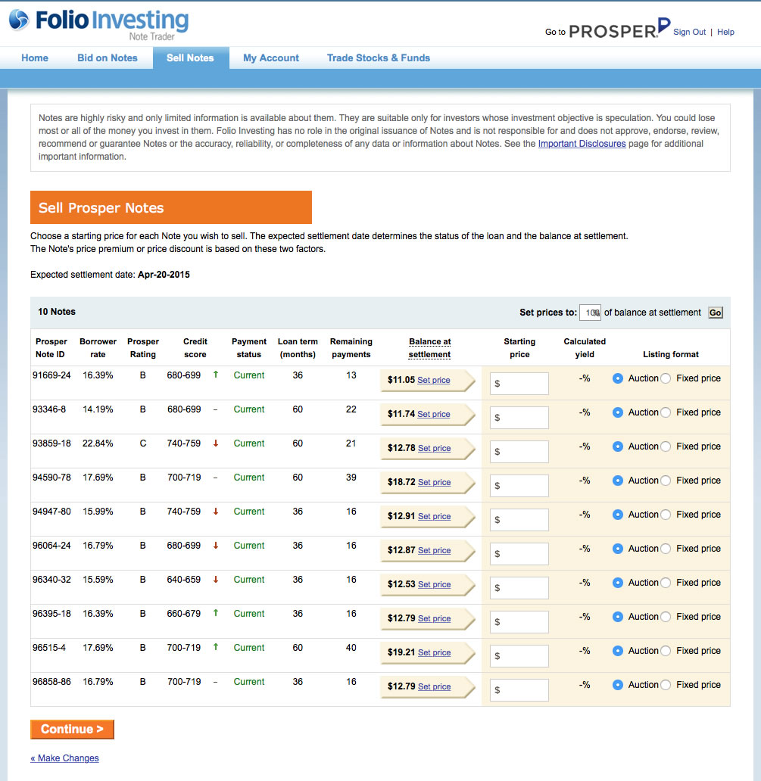Viewport: 761px width, 781px height.
Task: Click Go to apply set prices
Action: click(715, 313)
